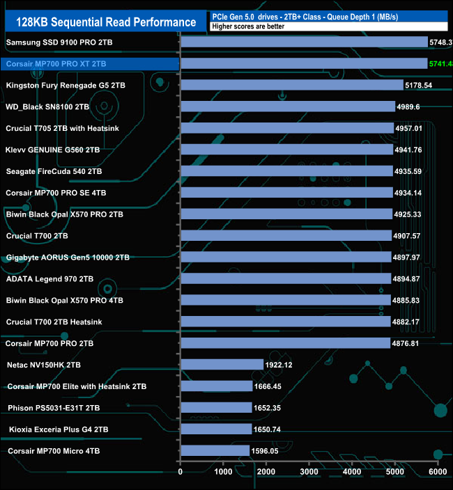This screenshot has width=453, height=490.
Task: Click the x-axis label 4000
Action: coord(352,472)
